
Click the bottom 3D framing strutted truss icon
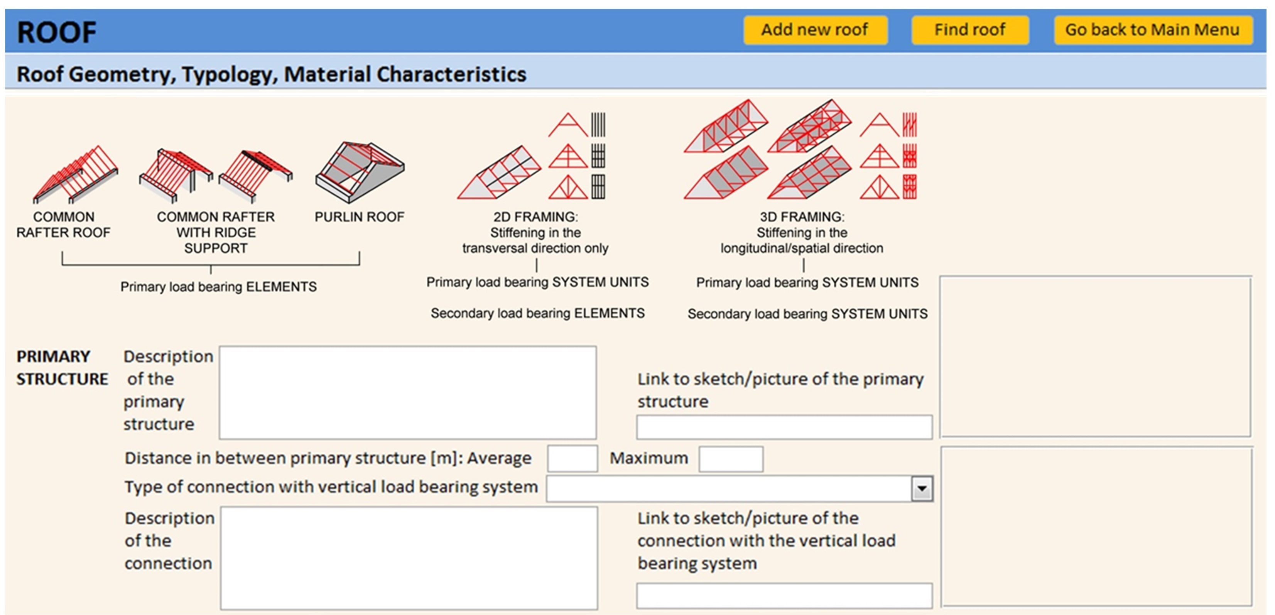tap(880, 187)
